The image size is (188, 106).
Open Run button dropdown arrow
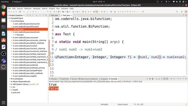pyautogui.click(x=61, y=12)
